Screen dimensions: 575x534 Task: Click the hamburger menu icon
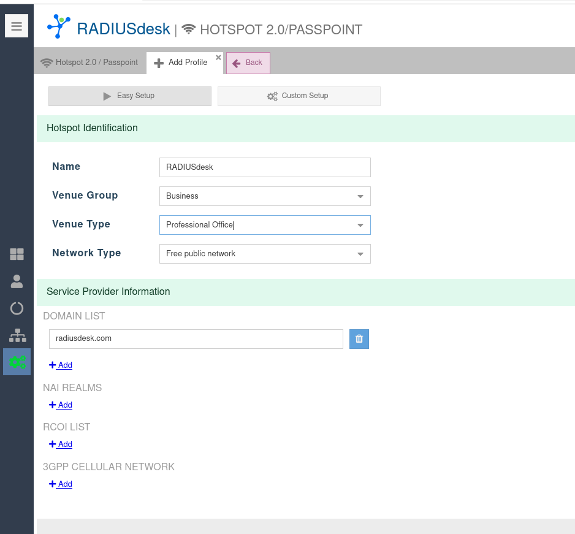[x=17, y=26]
